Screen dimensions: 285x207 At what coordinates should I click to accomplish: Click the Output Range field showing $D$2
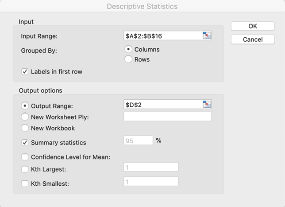[x=162, y=105]
